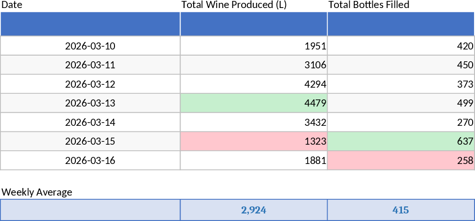Image resolution: width=475 pixels, height=221 pixels.
Task: Select the "Total Bottles Filled" heading text
Action: coord(369,5)
